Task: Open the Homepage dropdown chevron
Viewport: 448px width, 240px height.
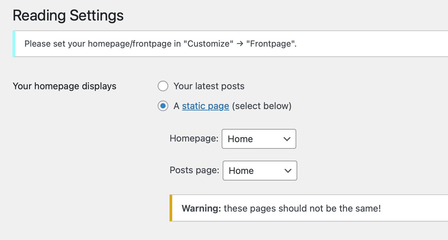Action: point(287,139)
